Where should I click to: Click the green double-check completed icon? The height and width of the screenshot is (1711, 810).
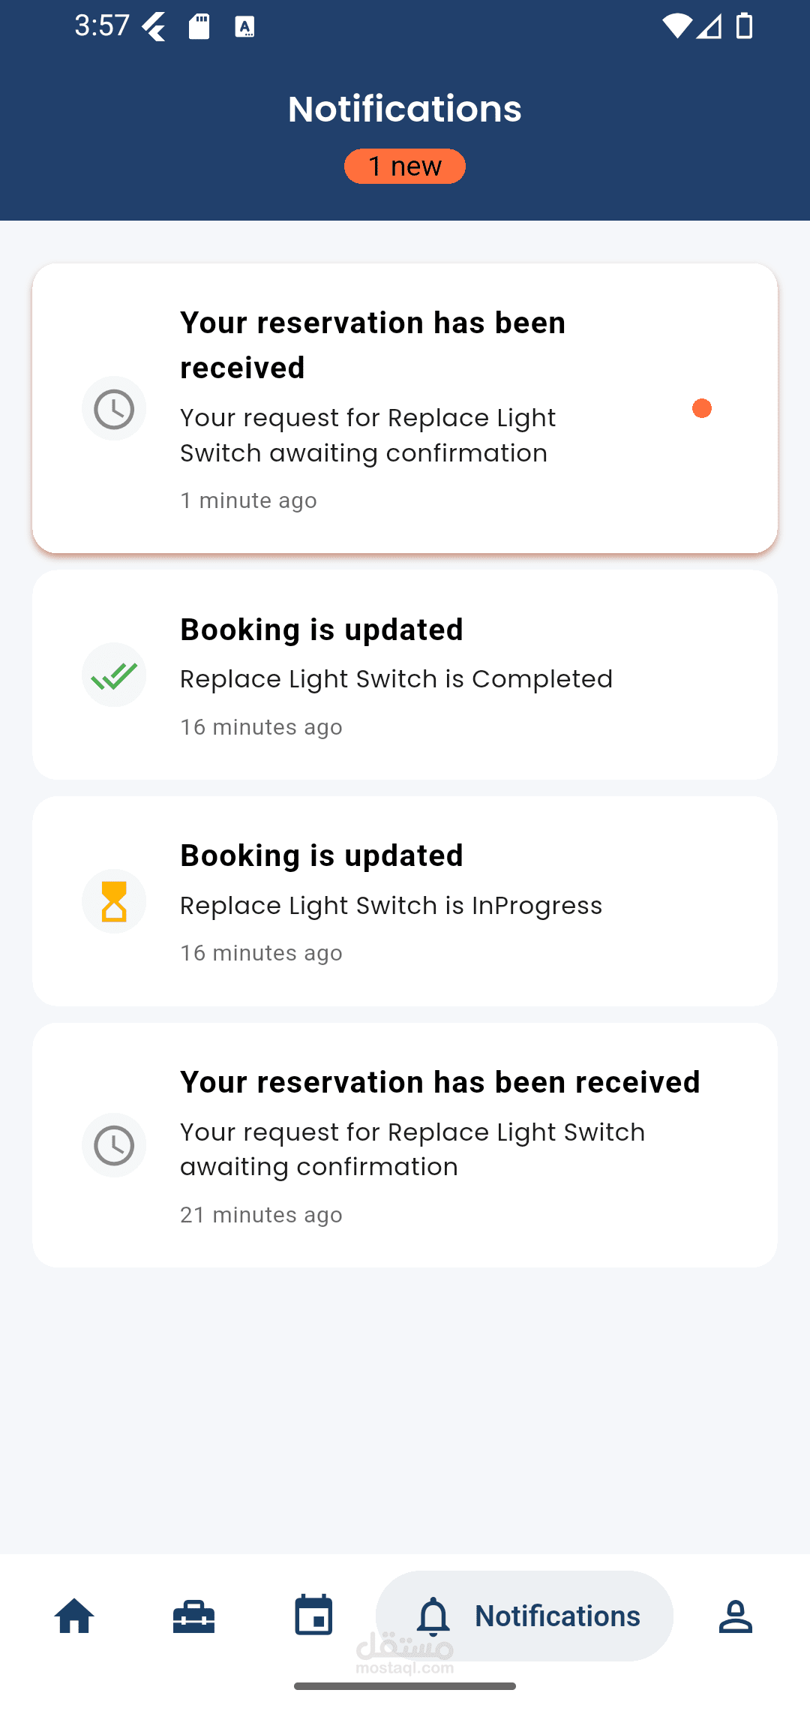(114, 675)
